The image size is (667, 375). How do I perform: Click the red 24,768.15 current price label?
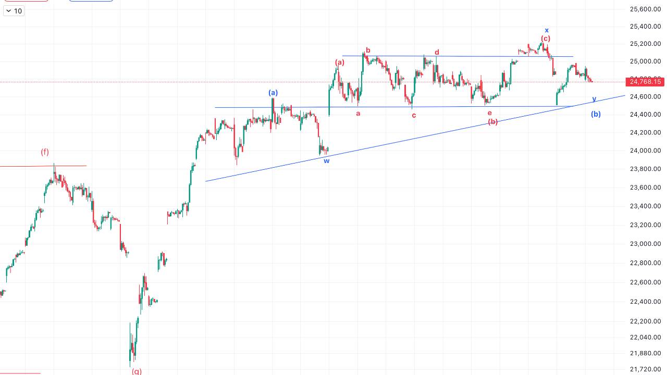tap(646, 82)
